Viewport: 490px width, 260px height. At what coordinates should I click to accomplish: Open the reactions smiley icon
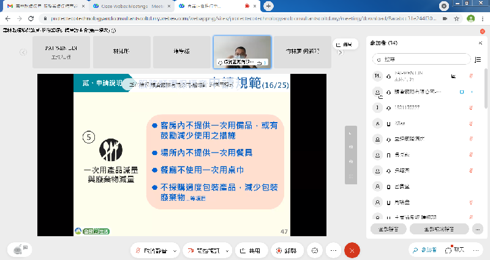[x=315, y=250]
